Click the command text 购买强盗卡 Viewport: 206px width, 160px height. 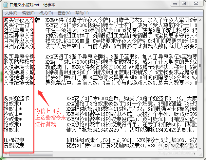pyautogui.click(x=17, y=98)
